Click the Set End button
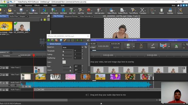188x105 pixels. point(115,47)
